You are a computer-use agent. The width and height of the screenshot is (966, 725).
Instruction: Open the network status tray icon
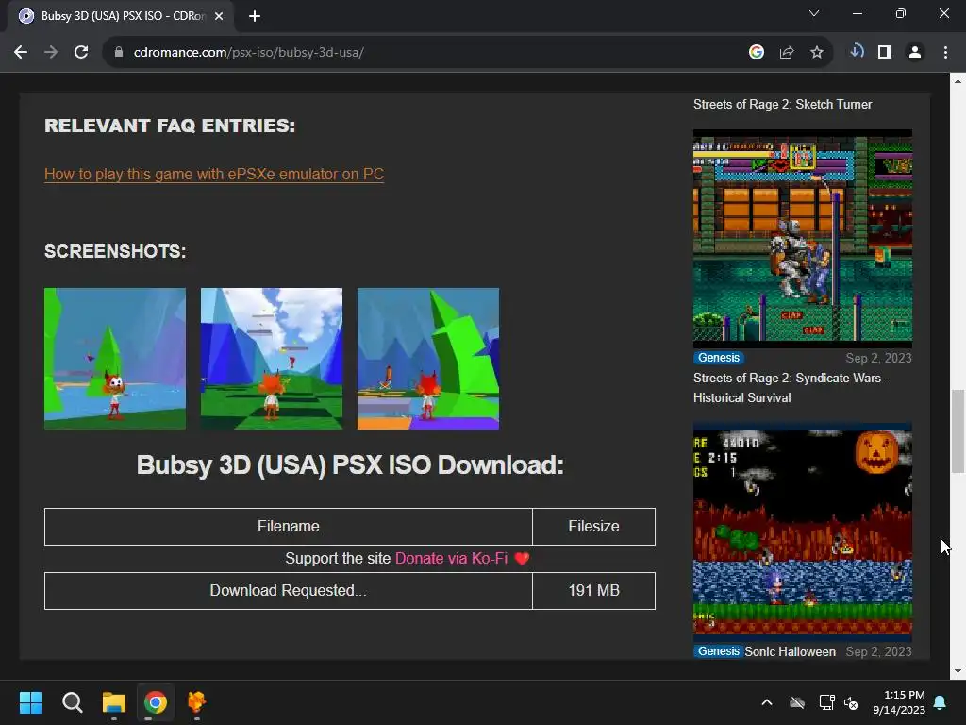pyautogui.click(x=826, y=702)
